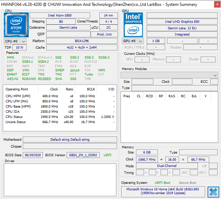Click the Secure Boot label

point(188,183)
